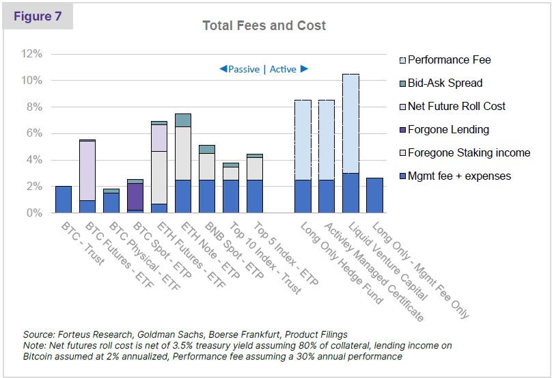The image size is (552, 378).
Task: Click the Forgone Lending legend swatch
Action: (403, 130)
